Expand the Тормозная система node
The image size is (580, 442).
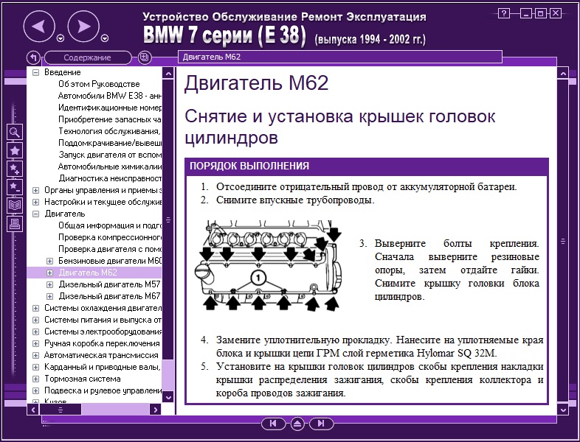point(36,379)
